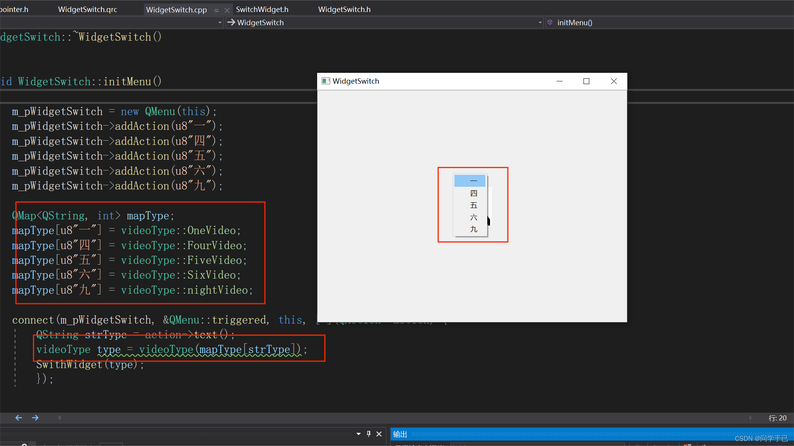The width and height of the screenshot is (794, 446).
Task: Open the bottom panel window position dropdown
Action: click(359, 434)
